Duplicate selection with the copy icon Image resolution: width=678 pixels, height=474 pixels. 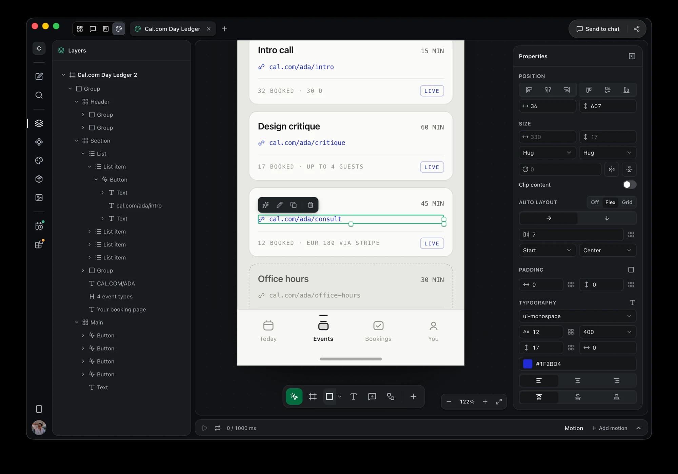[294, 205]
